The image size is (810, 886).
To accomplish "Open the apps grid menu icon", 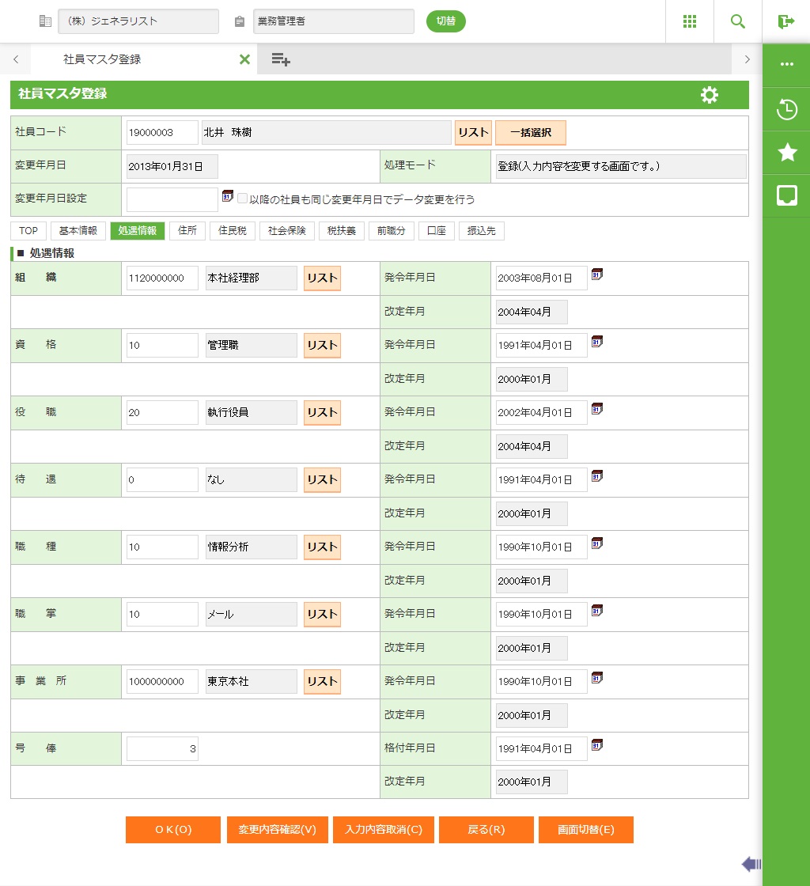I will click(x=689, y=21).
